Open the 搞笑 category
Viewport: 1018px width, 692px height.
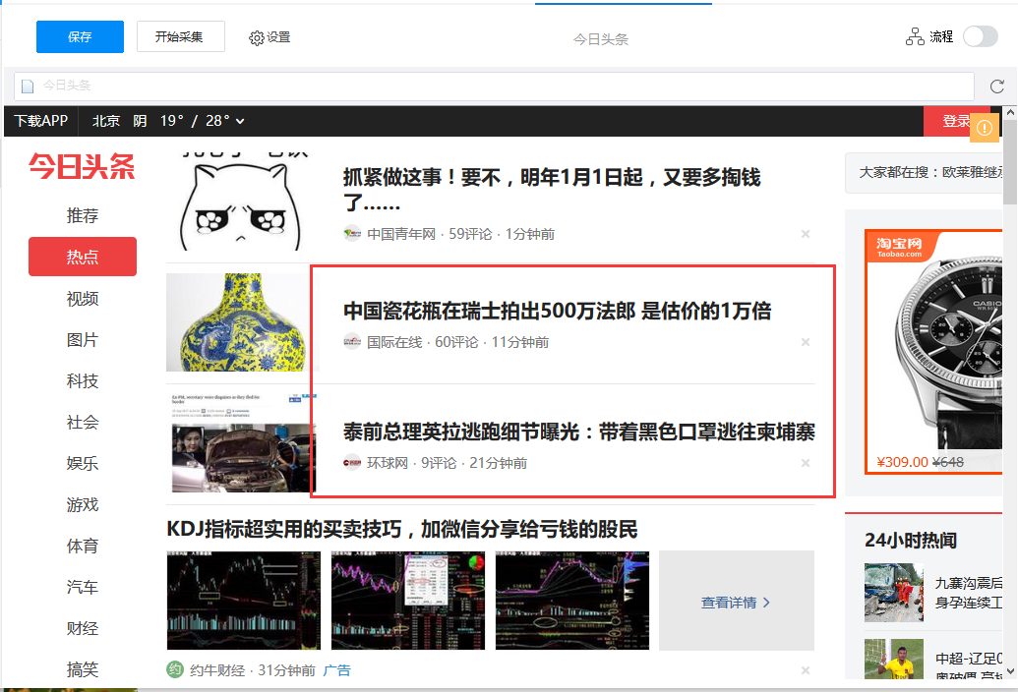(83, 669)
